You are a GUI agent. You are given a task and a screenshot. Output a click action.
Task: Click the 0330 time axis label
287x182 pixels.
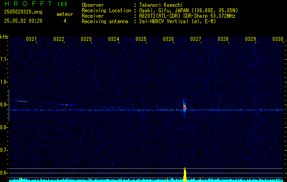coord(278,39)
